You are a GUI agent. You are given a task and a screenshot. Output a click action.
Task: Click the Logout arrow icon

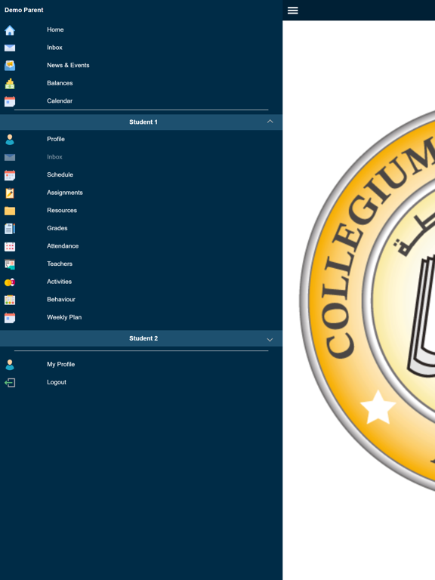(x=10, y=382)
